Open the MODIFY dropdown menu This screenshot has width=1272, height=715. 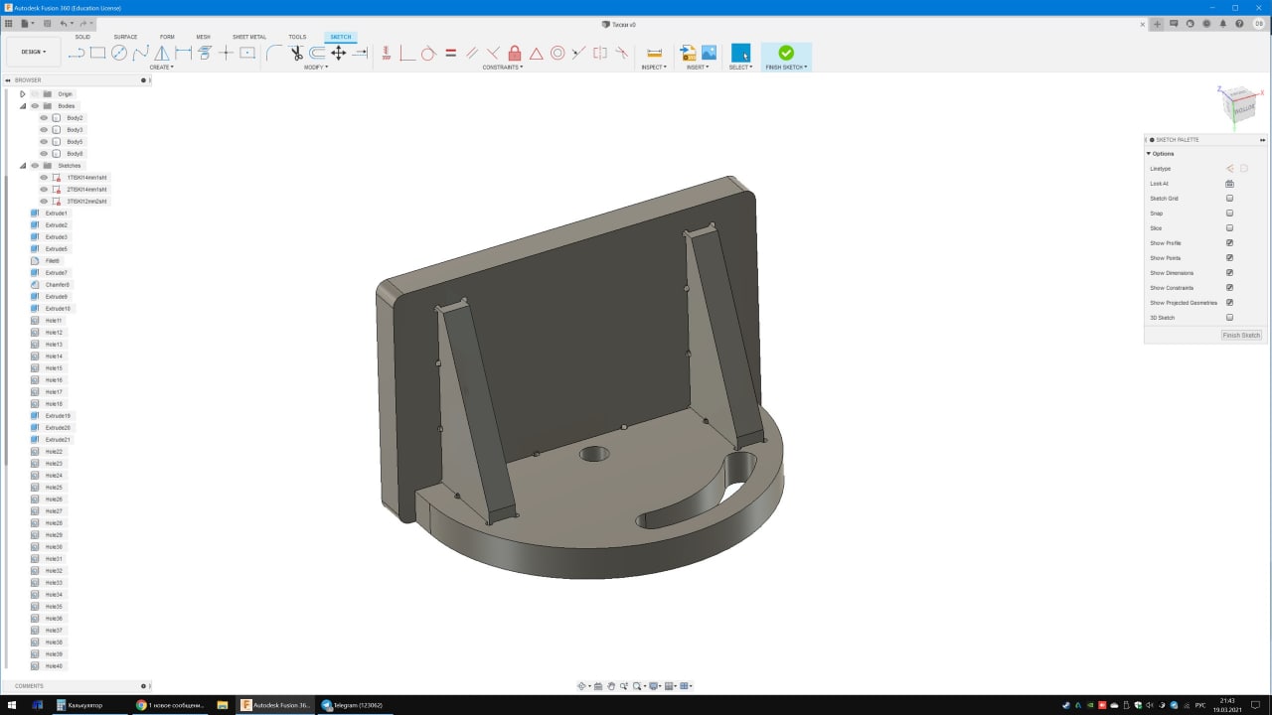point(316,68)
